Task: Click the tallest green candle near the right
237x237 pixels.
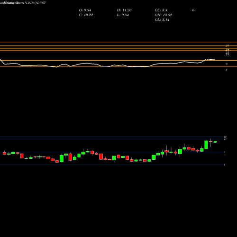Action: pos(206,145)
